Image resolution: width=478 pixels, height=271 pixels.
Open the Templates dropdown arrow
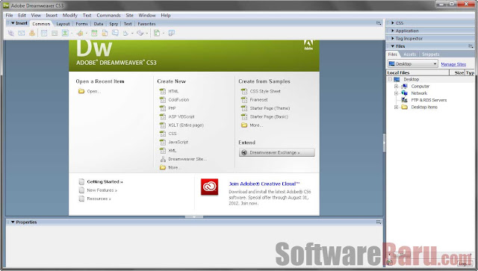pyautogui.click(x=164, y=34)
